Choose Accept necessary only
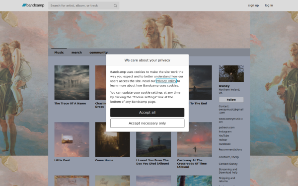 click(x=148, y=124)
